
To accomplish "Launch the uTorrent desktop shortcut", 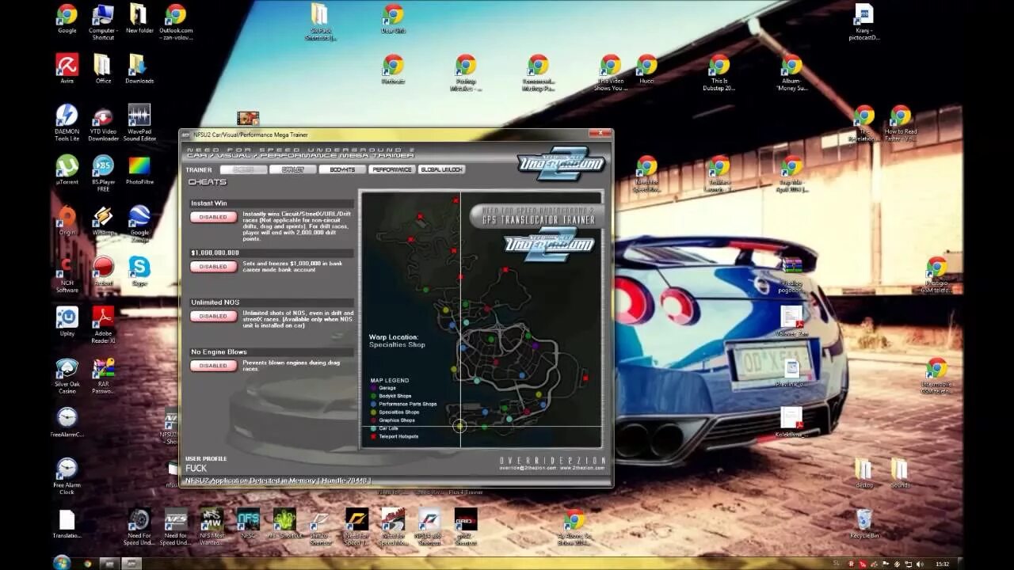I will point(67,169).
